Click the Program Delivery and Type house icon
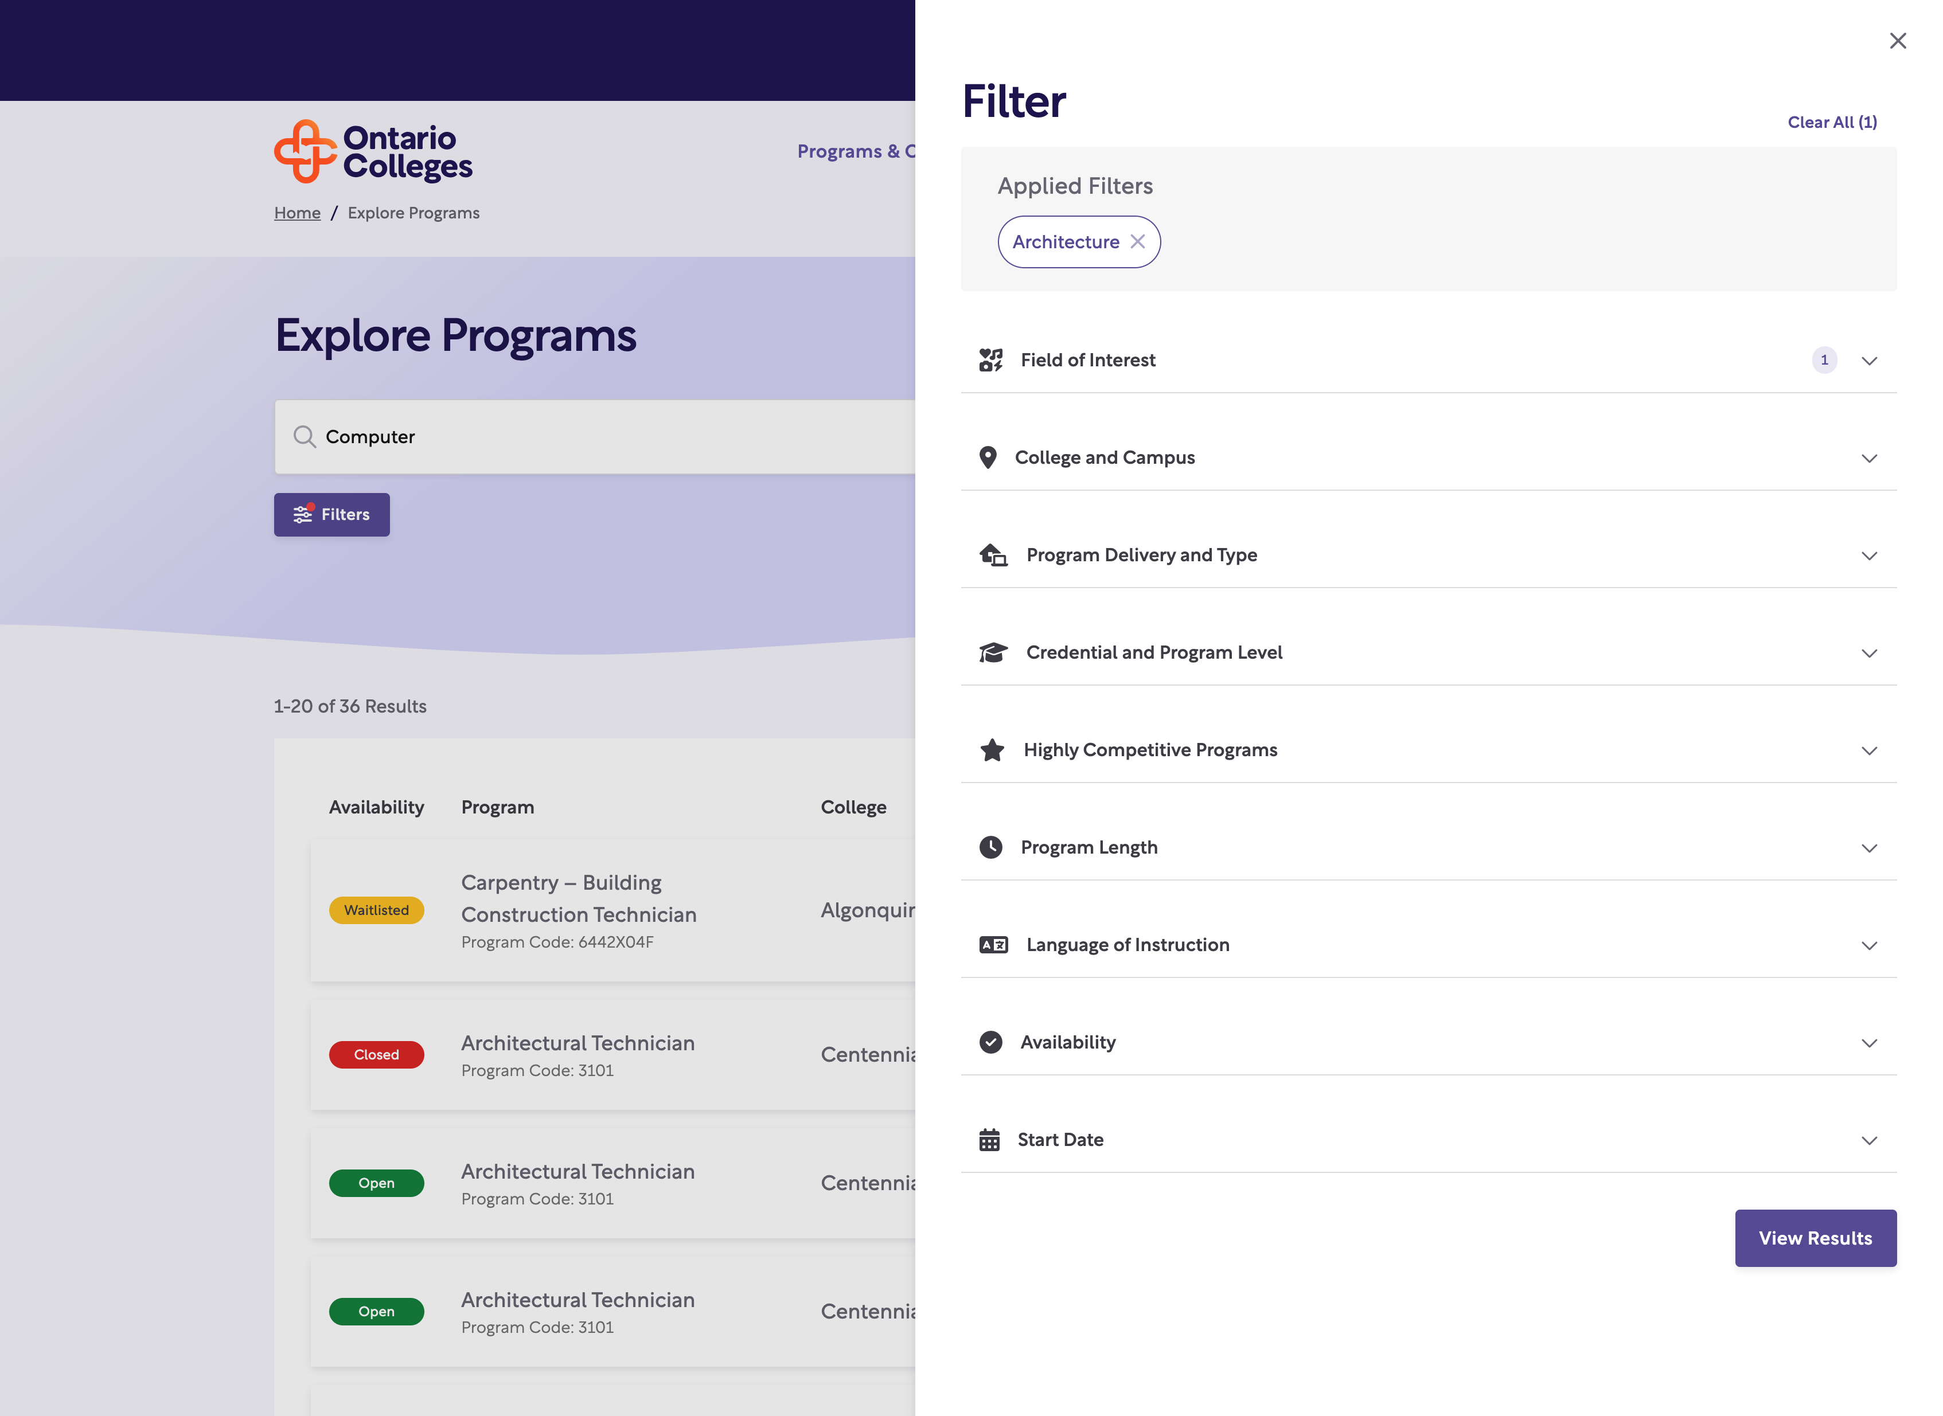Viewport: 1943px width, 1416px height. 993,556
